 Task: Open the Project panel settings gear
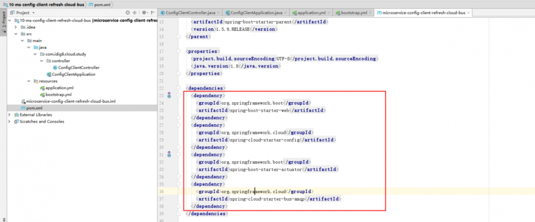144,13
